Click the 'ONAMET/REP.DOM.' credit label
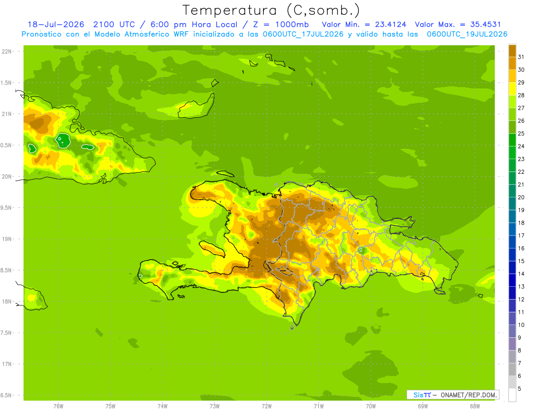Screen dimensions: 533x412 click(x=468, y=395)
